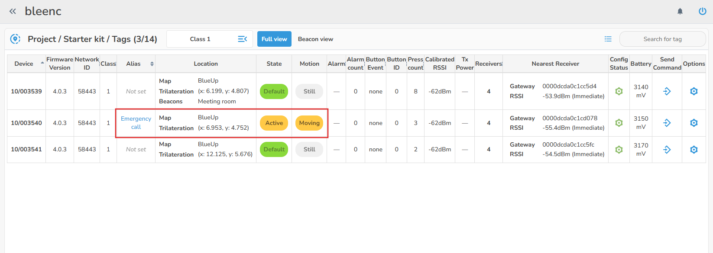
Task: Focus the Search for tag field
Action: (662, 39)
